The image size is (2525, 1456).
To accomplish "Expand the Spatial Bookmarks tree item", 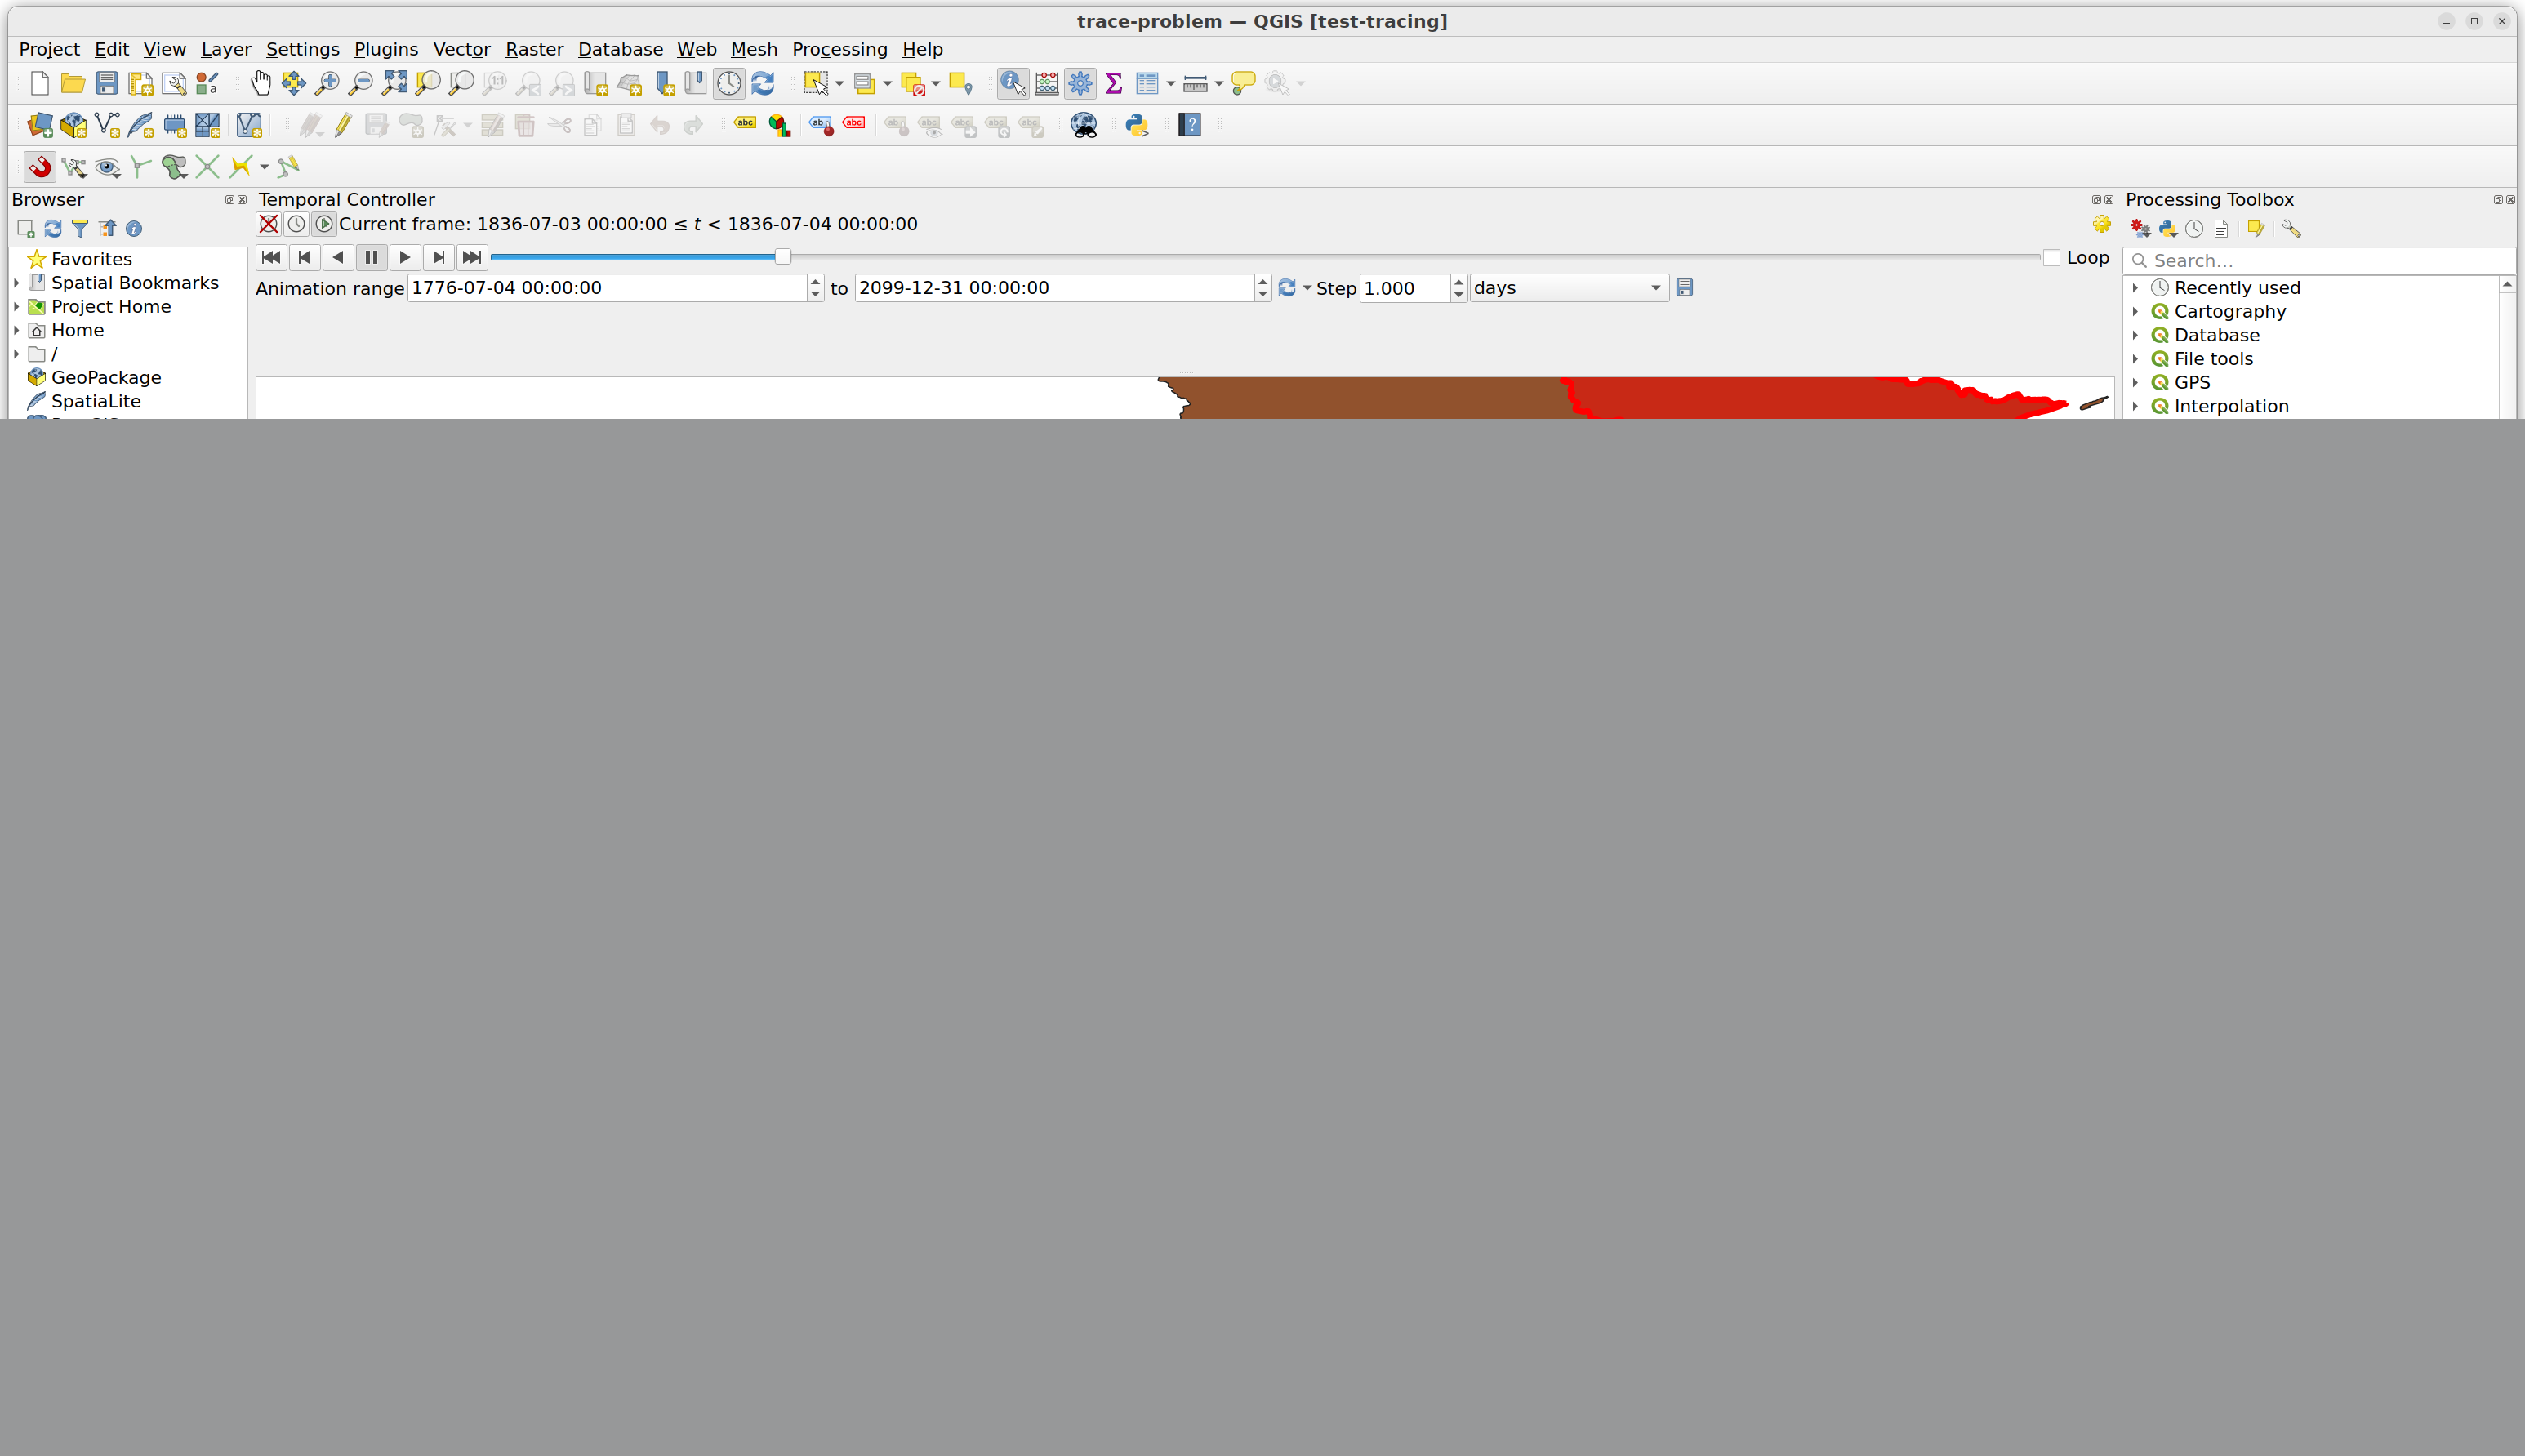I will (x=16, y=283).
